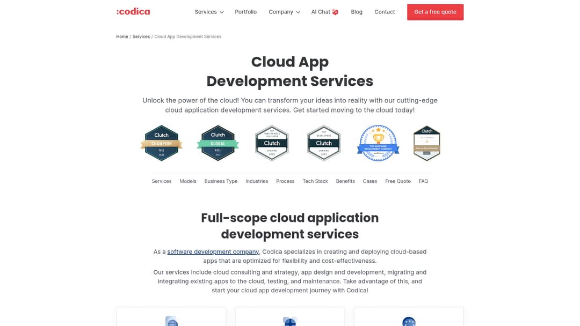
Task: Jump to the Cases section
Action: pyautogui.click(x=370, y=181)
